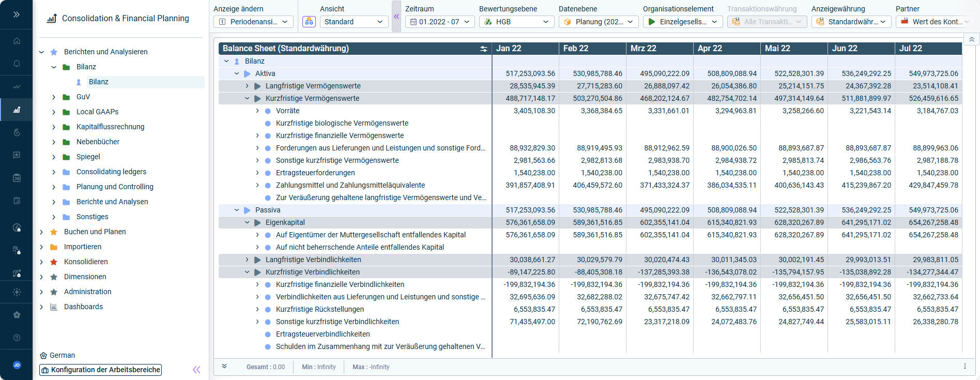Open the JD user avatar
This screenshot has width=980, height=380.
click(x=17, y=365)
